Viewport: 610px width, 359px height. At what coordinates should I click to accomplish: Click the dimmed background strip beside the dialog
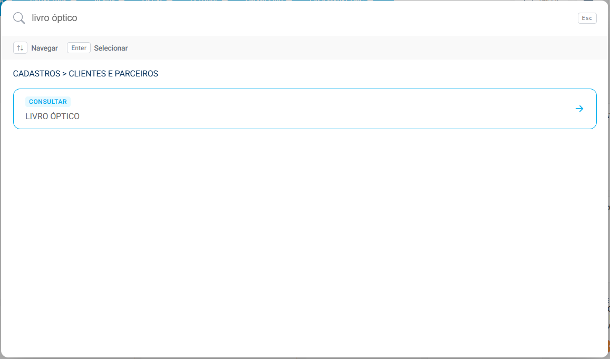coord(608,175)
